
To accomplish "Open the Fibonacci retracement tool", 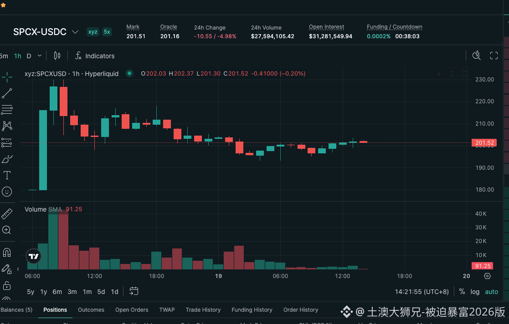I will point(7,110).
